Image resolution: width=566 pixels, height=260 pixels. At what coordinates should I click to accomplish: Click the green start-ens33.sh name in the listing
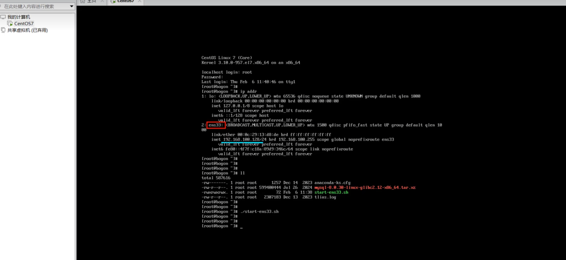(x=331, y=192)
